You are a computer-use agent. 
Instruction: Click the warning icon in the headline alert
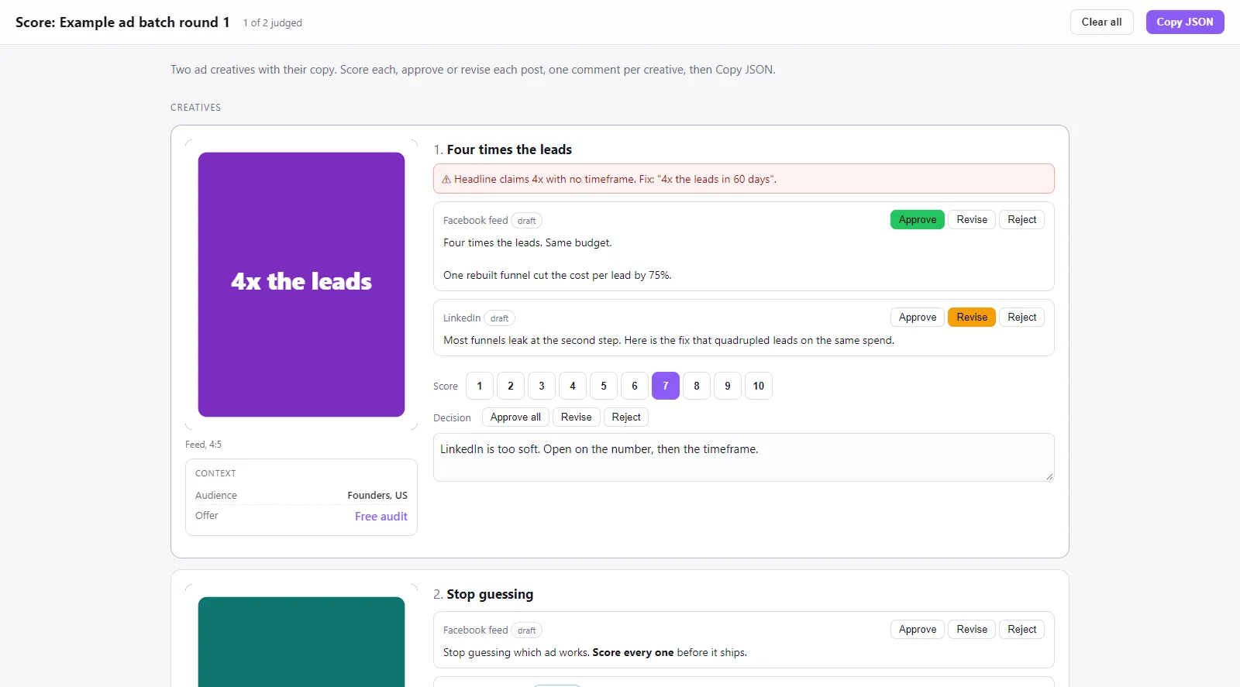446,179
